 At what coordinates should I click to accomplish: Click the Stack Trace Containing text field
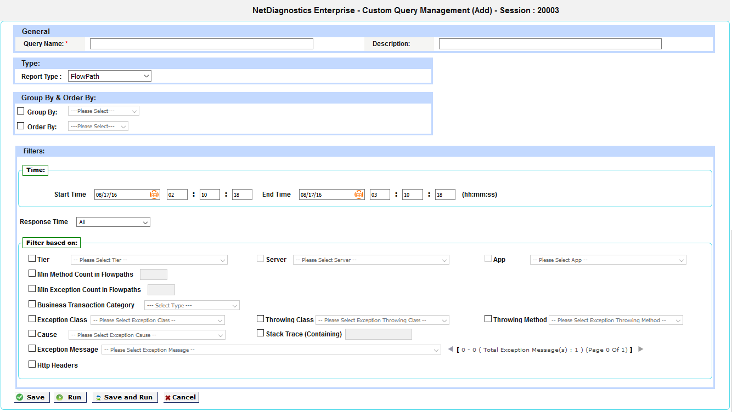point(379,334)
